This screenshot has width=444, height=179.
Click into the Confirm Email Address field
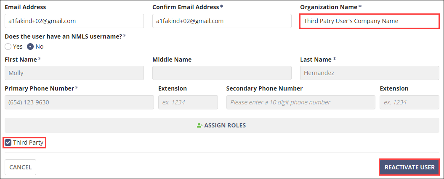(x=222, y=21)
